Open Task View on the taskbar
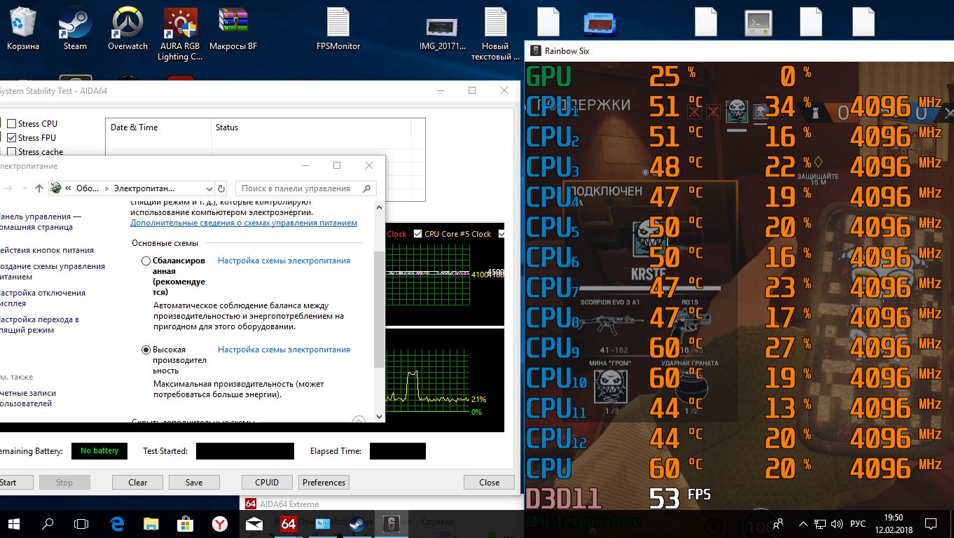This screenshot has width=954, height=538. click(x=82, y=523)
